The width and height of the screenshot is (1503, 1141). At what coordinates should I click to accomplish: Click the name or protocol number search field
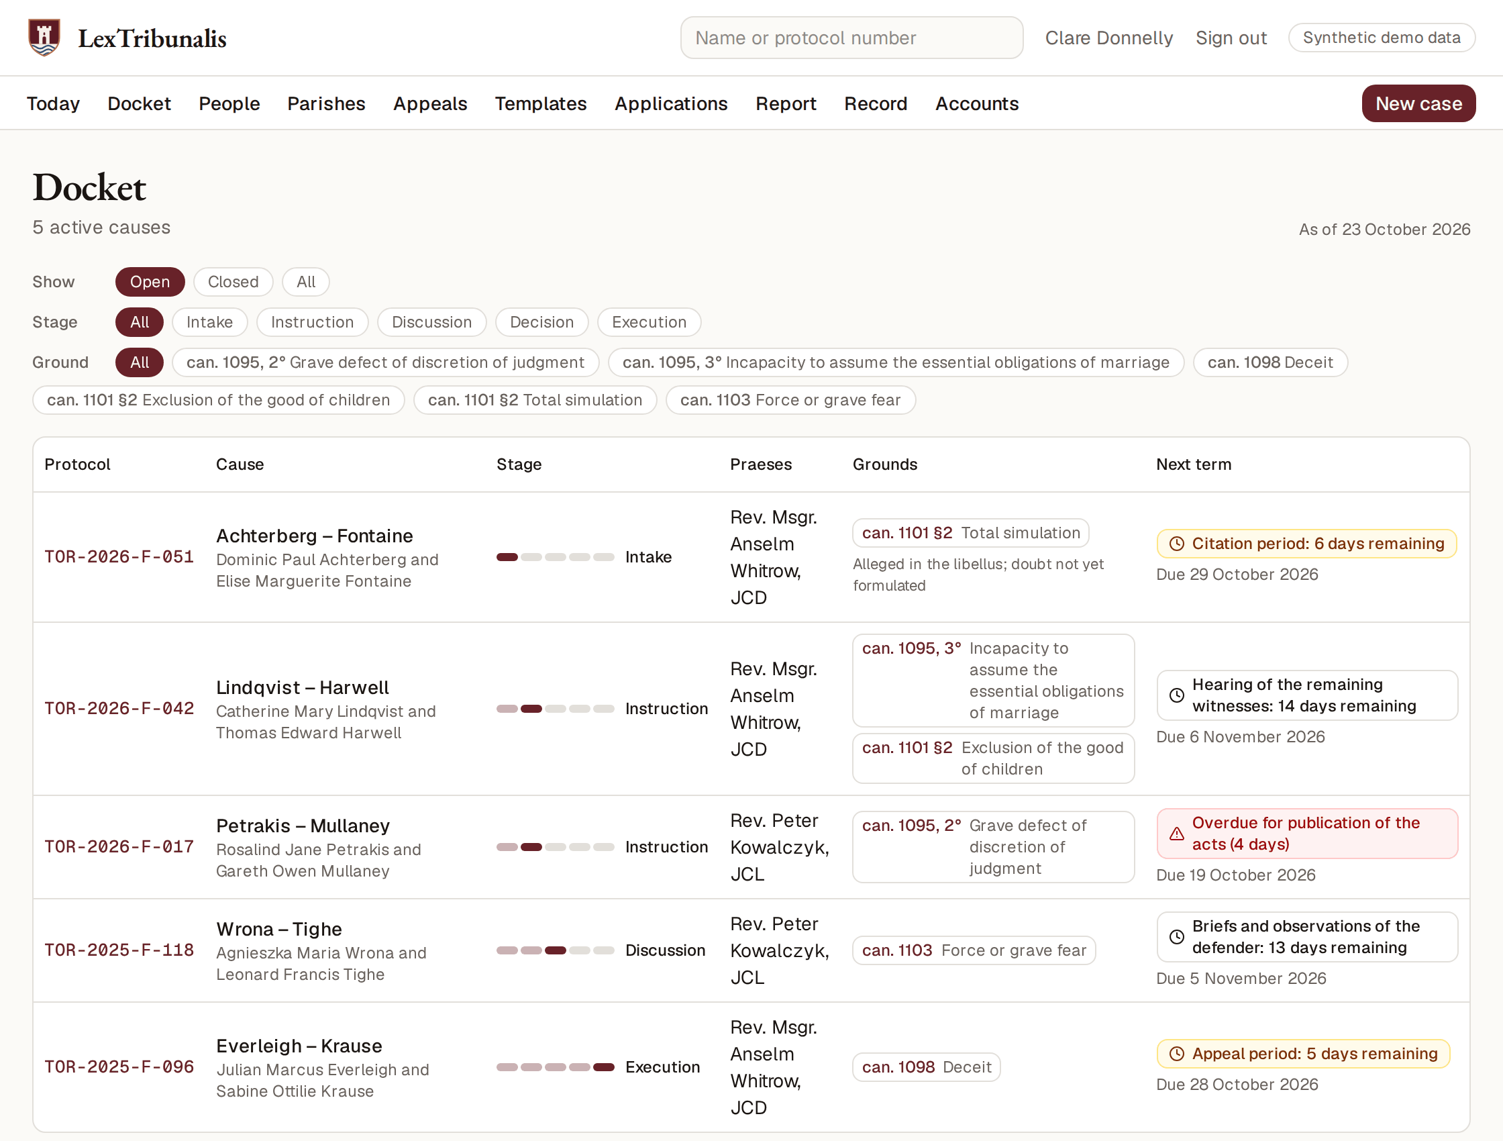pos(851,38)
